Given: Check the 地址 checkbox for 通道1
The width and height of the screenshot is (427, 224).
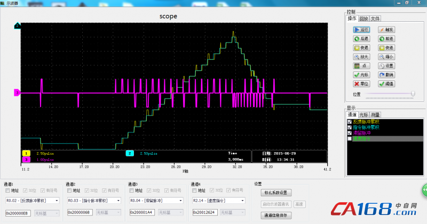Looking at the screenshot, I should click(x=8, y=190).
